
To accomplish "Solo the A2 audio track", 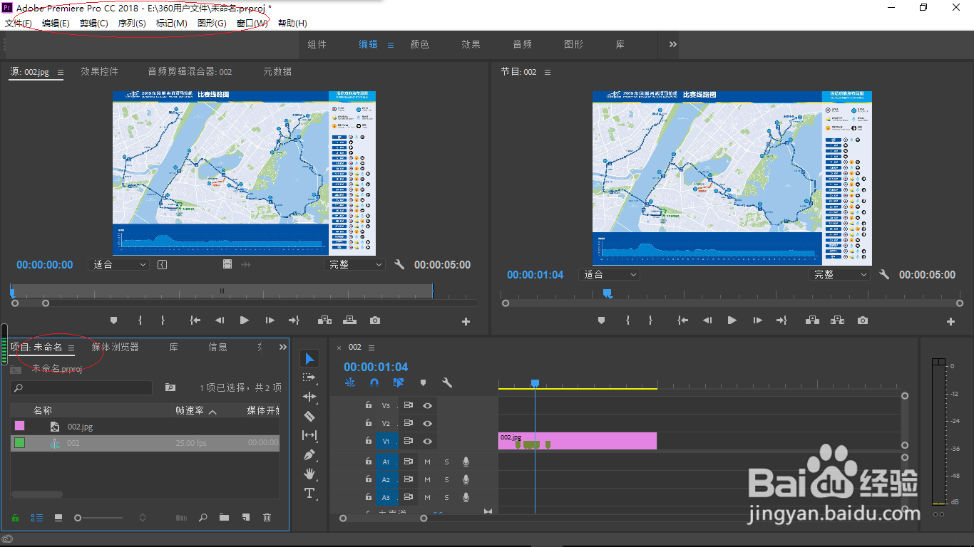I will [447, 479].
